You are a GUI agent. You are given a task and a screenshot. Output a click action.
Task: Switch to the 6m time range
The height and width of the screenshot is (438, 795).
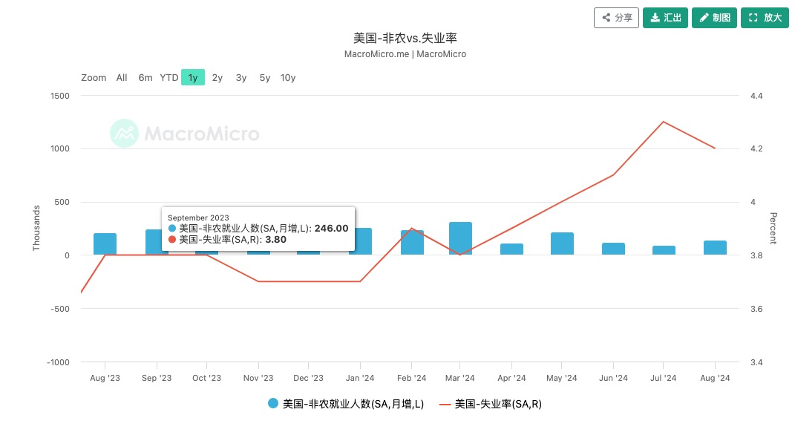pos(145,77)
